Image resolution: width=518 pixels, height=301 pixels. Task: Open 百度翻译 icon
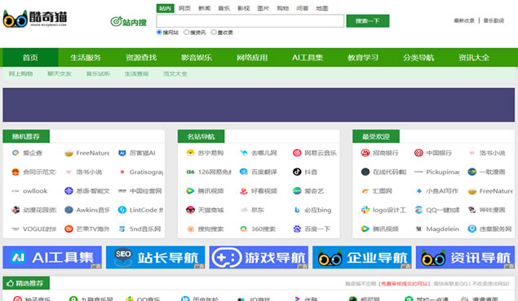[x=244, y=172]
